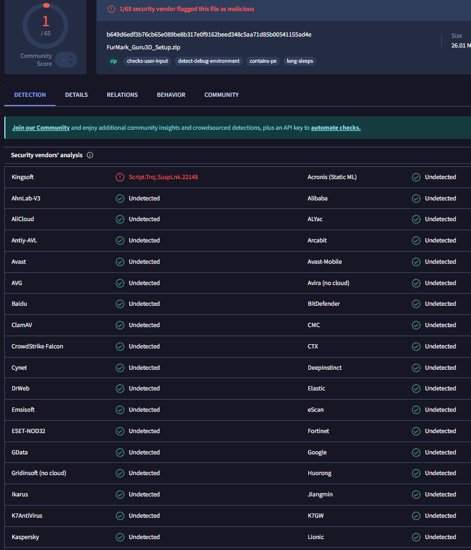
Task: Click the red alert icon in Kingsoft row
Action: click(x=120, y=177)
